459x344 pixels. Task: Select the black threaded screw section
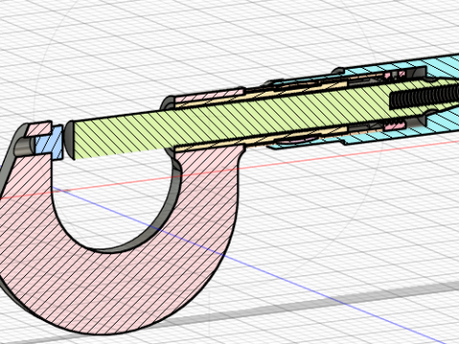[425, 96]
